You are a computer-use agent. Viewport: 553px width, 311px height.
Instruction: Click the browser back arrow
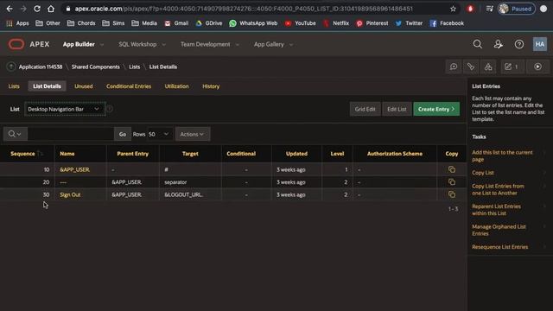click(x=10, y=9)
